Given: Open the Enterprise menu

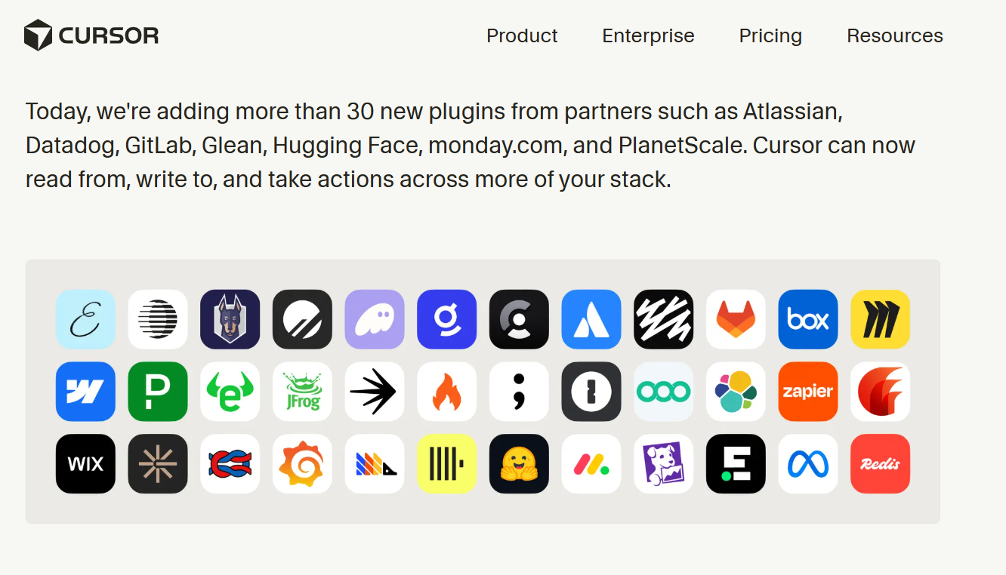Looking at the screenshot, I should tap(648, 35).
